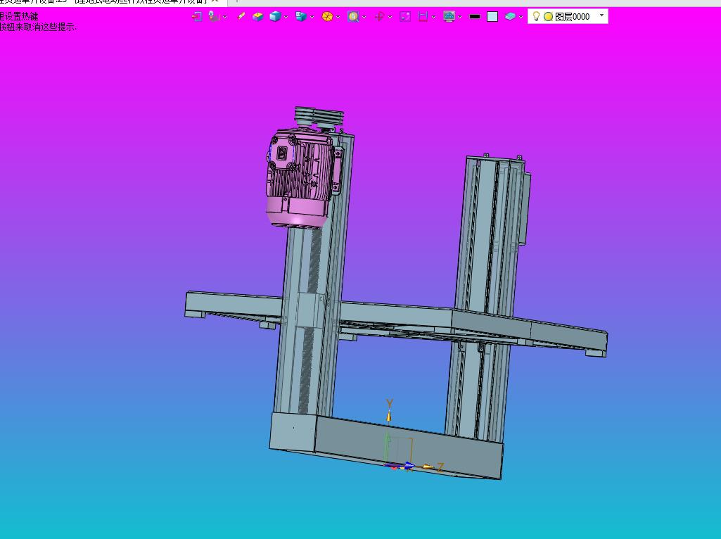Click the blue shaded cube display icon

click(275, 17)
